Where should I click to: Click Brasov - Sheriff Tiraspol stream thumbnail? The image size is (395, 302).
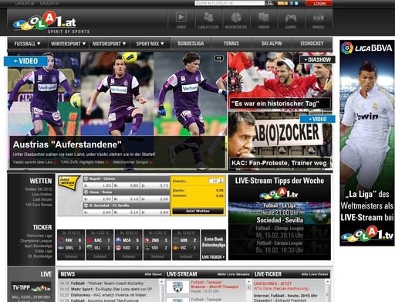point(177,287)
